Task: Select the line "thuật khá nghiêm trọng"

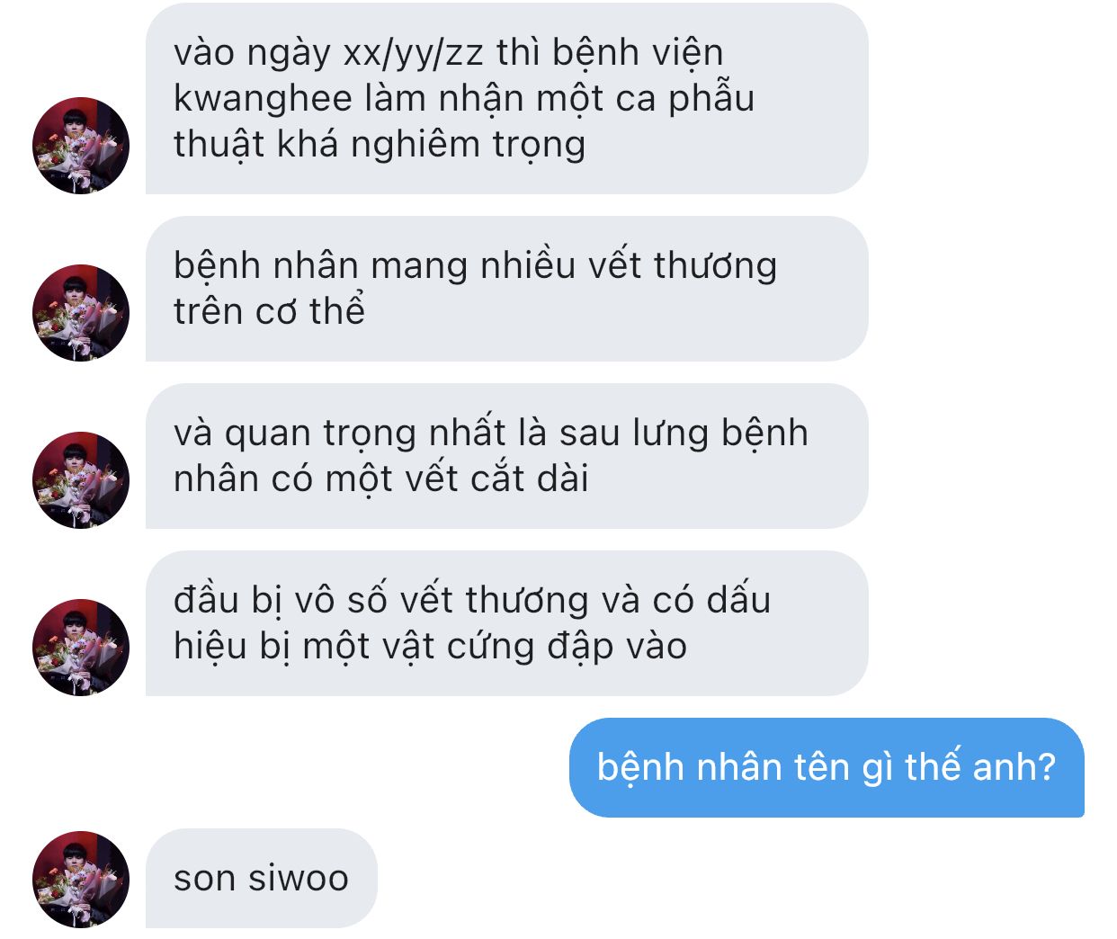Action: [x=380, y=145]
